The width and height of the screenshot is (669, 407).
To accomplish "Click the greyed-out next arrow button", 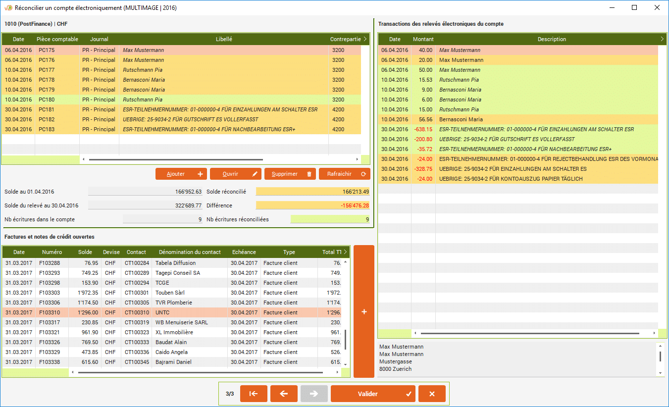I will (x=314, y=394).
